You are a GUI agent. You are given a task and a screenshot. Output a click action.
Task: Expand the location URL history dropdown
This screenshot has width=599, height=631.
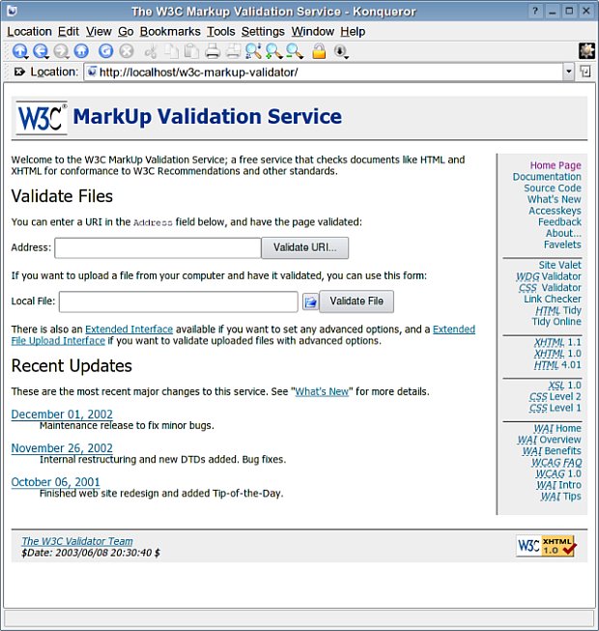point(568,72)
